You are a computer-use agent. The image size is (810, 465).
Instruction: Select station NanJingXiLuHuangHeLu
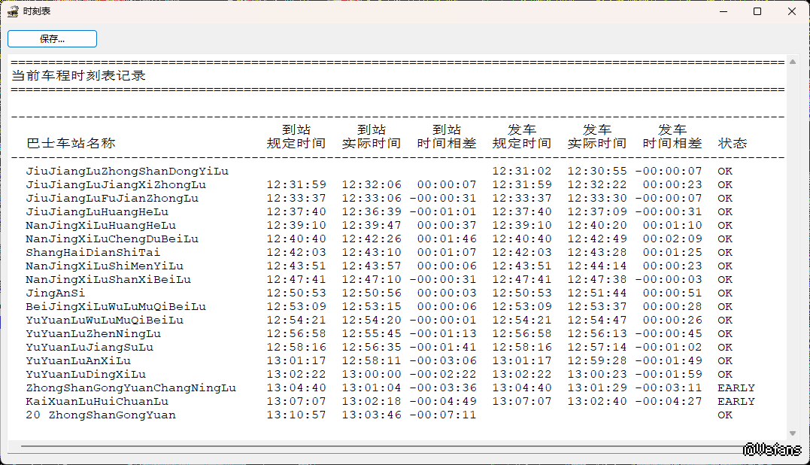pyautogui.click(x=101, y=225)
